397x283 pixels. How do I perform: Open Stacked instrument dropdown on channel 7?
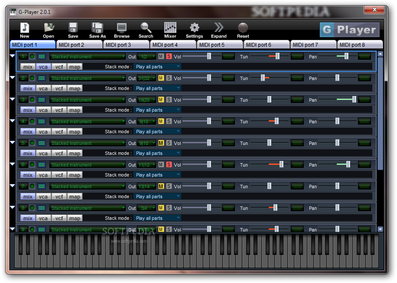point(88,187)
